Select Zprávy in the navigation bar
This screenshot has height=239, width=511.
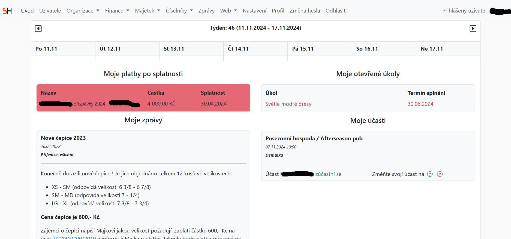pos(206,11)
